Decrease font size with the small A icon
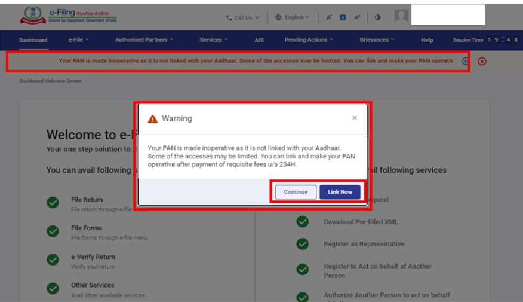Viewport: 523px width, 302px height. tap(329, 18)
